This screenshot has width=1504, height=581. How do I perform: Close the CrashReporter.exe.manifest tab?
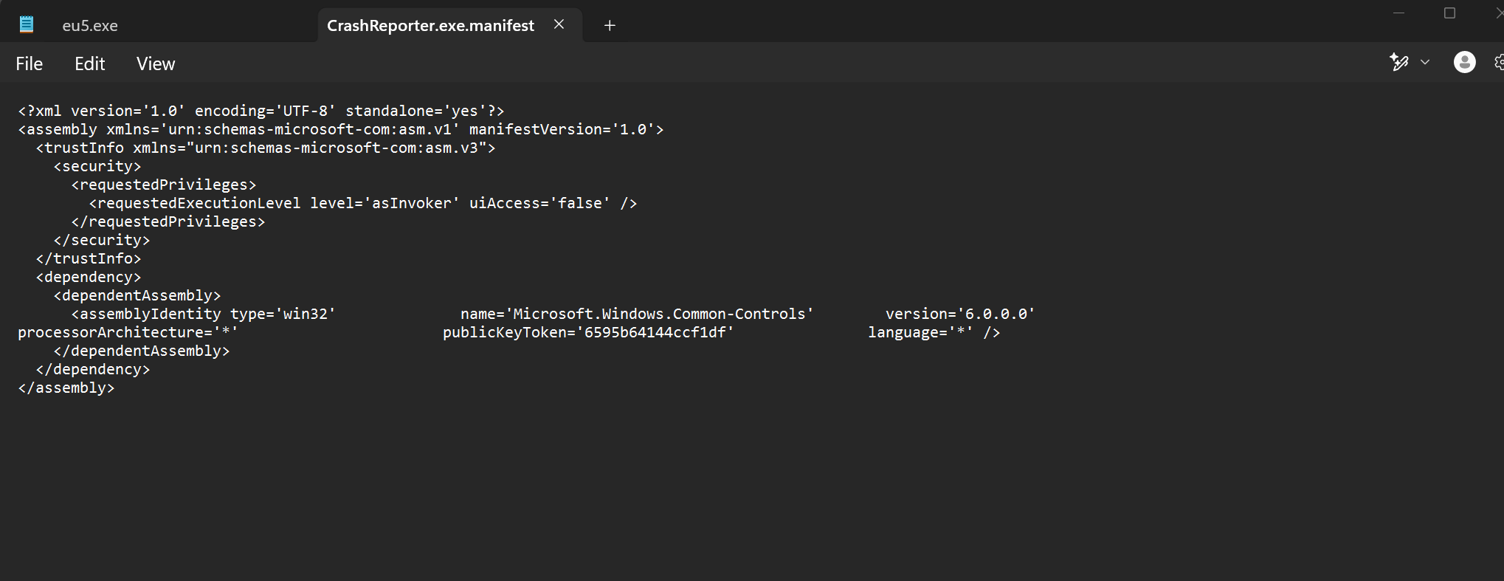559,24
